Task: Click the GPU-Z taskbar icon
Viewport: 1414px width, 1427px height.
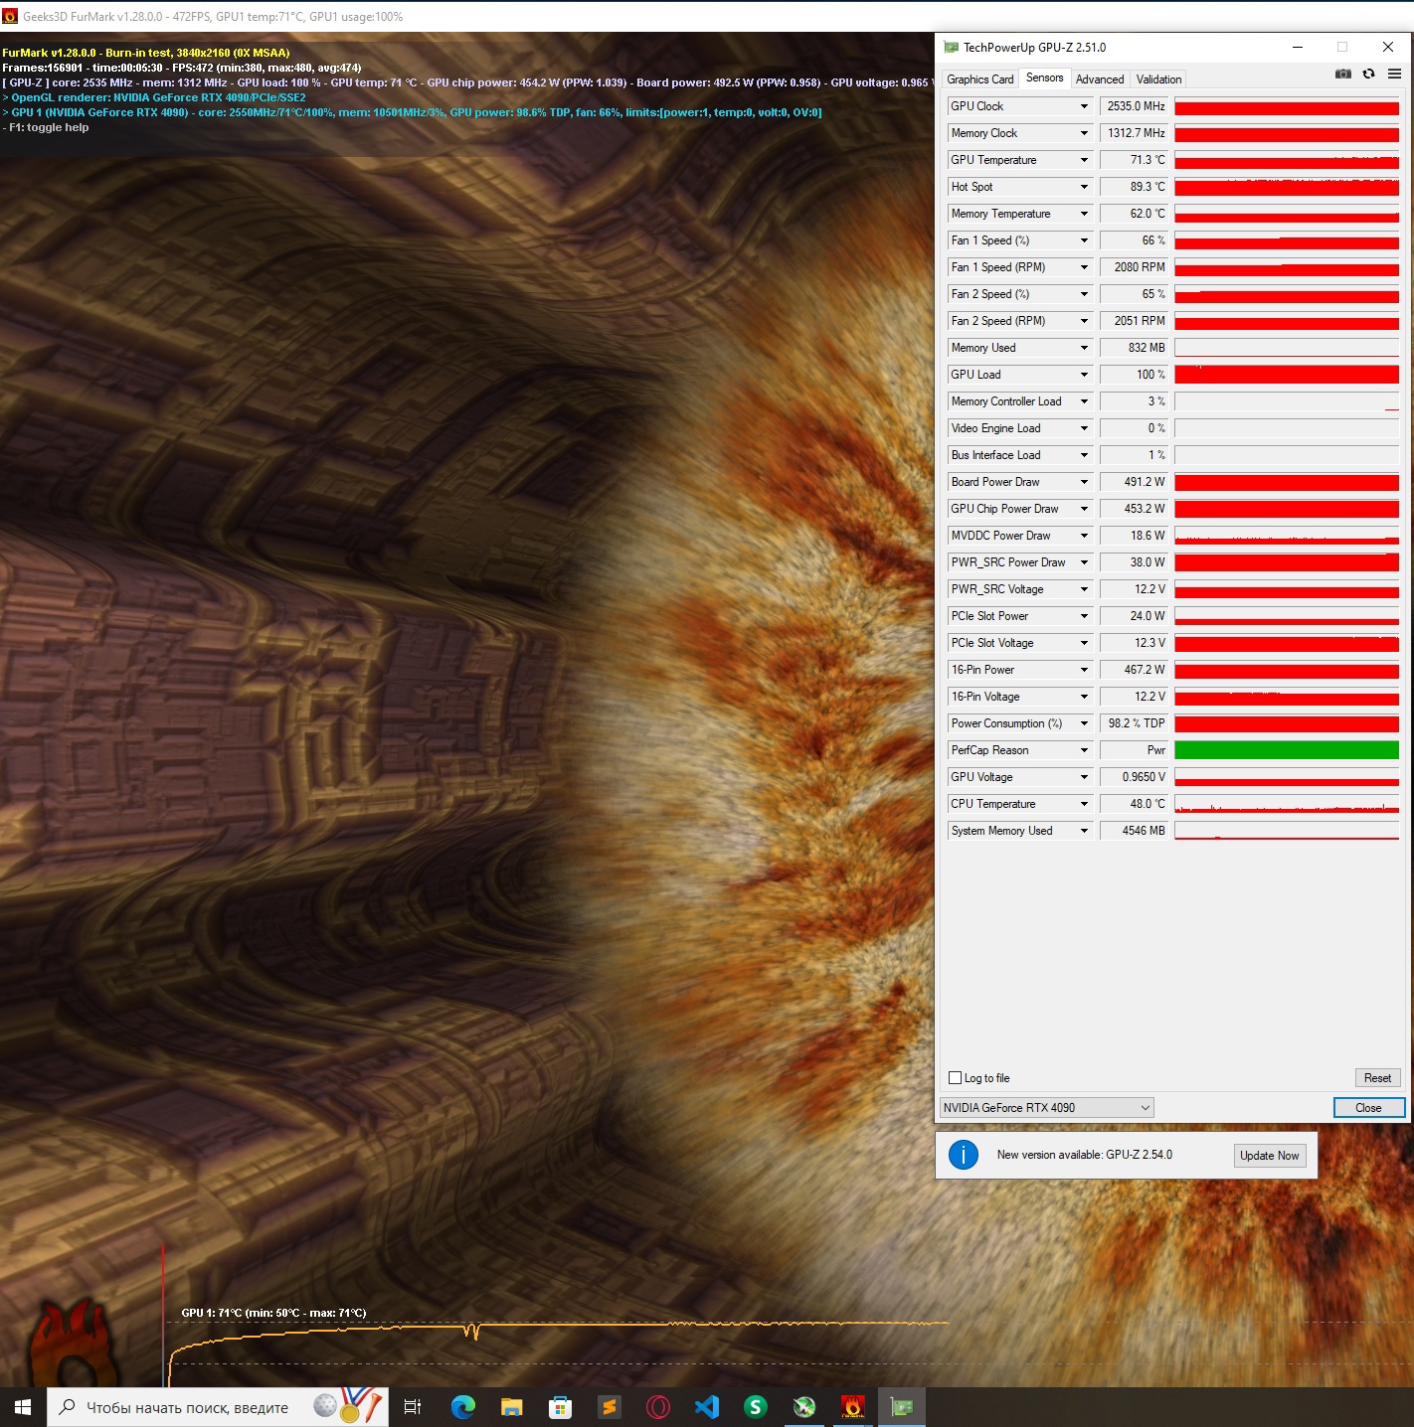Action: (x=902, y=1407)
